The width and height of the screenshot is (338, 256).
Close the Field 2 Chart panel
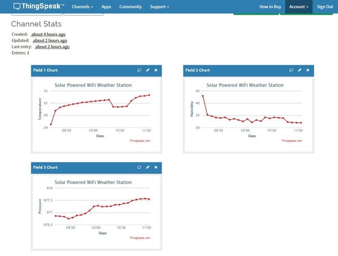(308, 70)
